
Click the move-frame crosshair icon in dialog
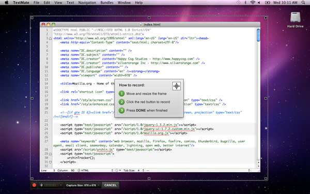[x=176, y=86]
